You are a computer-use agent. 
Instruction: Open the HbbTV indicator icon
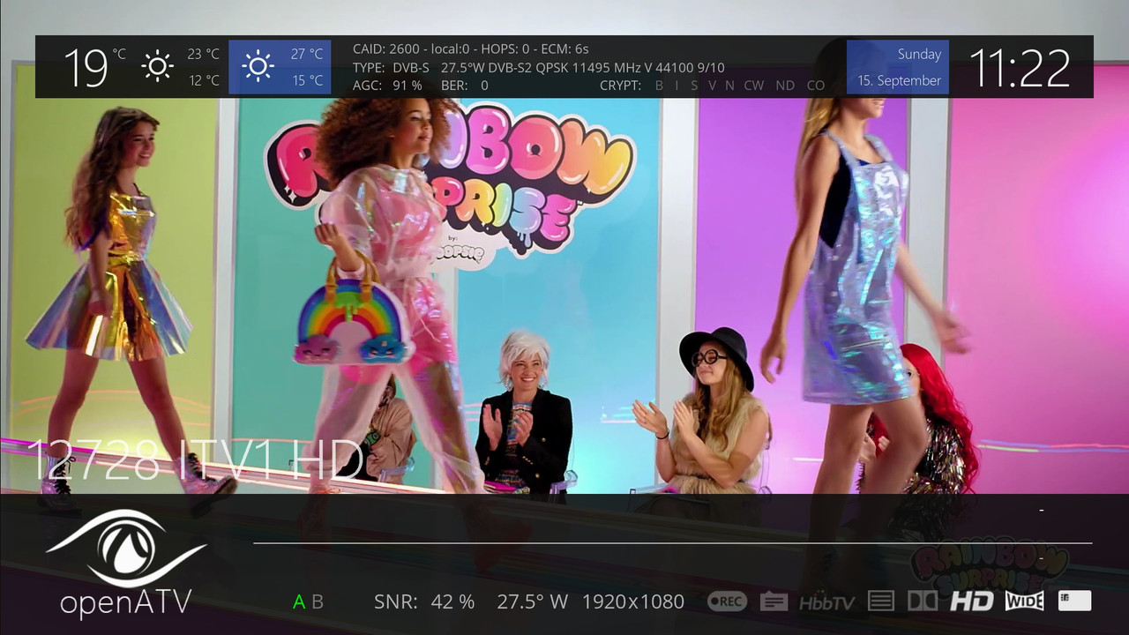[826, 602]
